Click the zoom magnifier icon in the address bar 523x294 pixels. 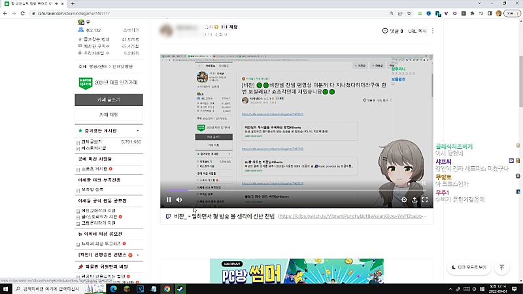coord(391,13)
